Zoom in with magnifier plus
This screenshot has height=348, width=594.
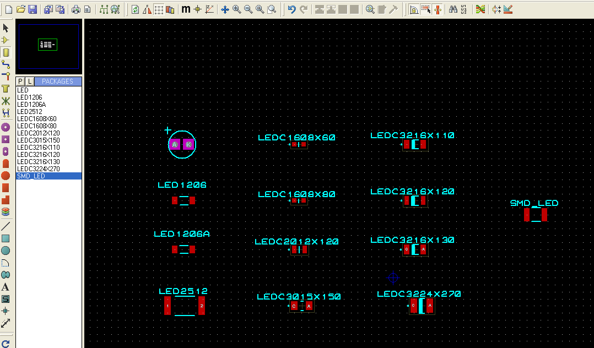237,9
